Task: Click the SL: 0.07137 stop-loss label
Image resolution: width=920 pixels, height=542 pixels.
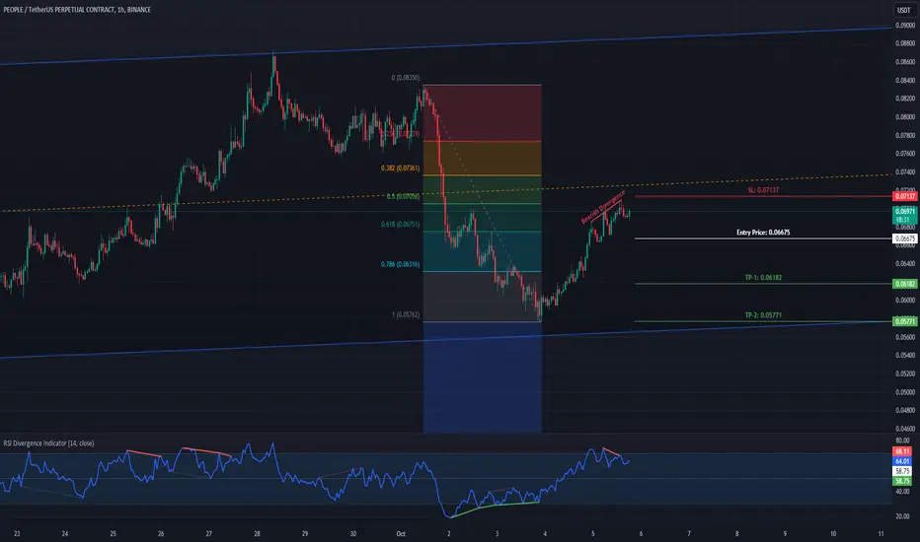Action: 763,190
